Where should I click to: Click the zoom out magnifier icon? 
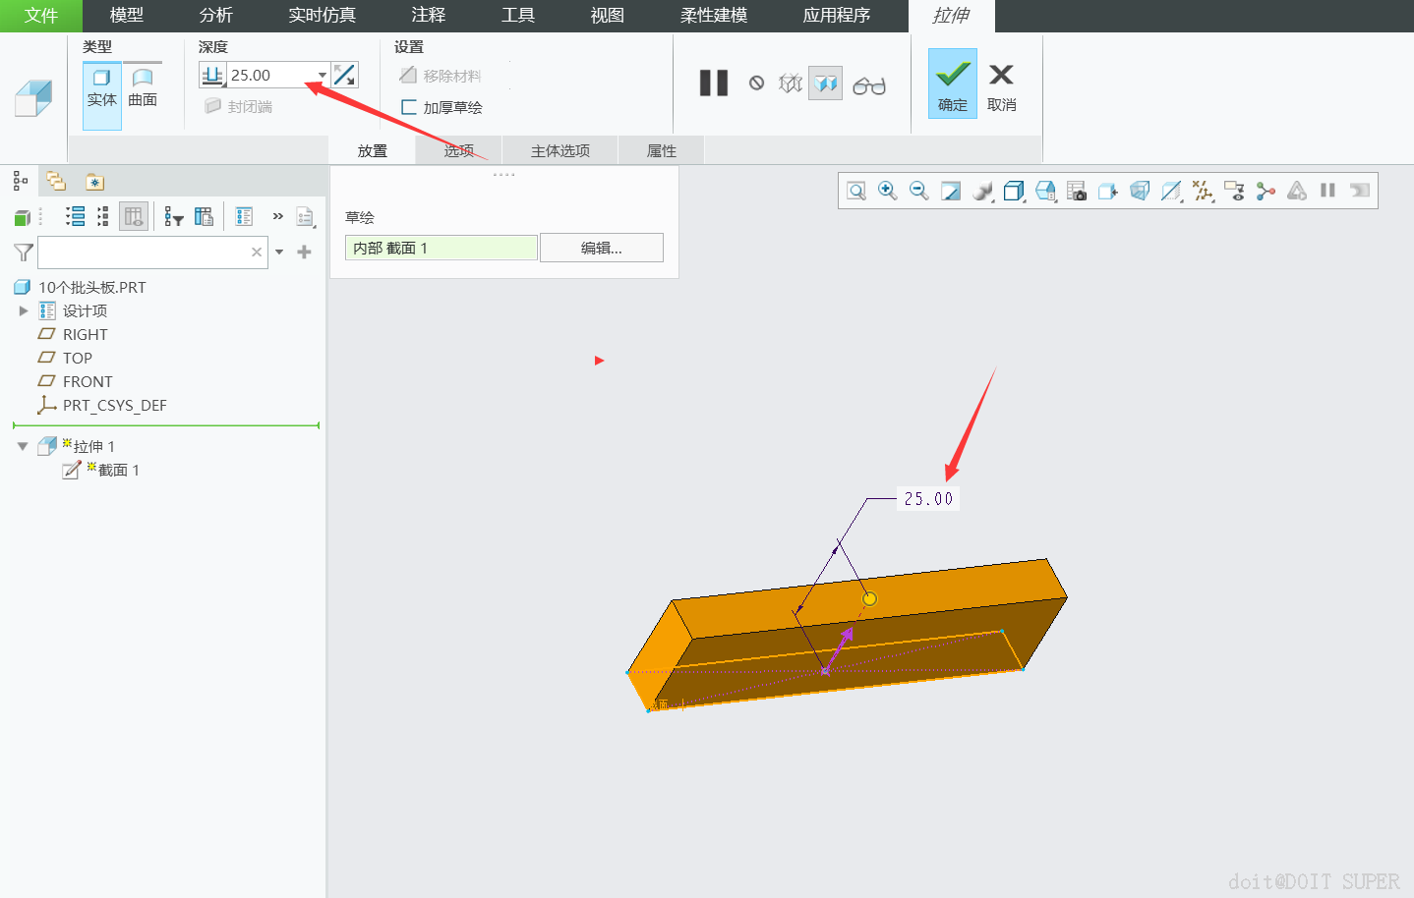tap(918, 191)
